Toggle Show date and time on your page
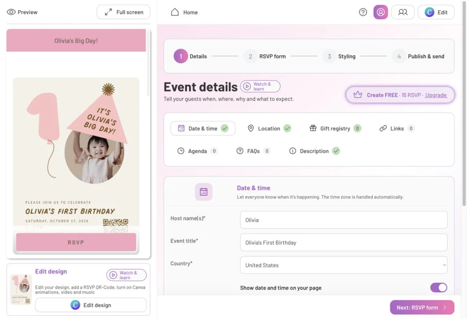The width and height of the screenshot is (467, 319). tap(438, 288)
